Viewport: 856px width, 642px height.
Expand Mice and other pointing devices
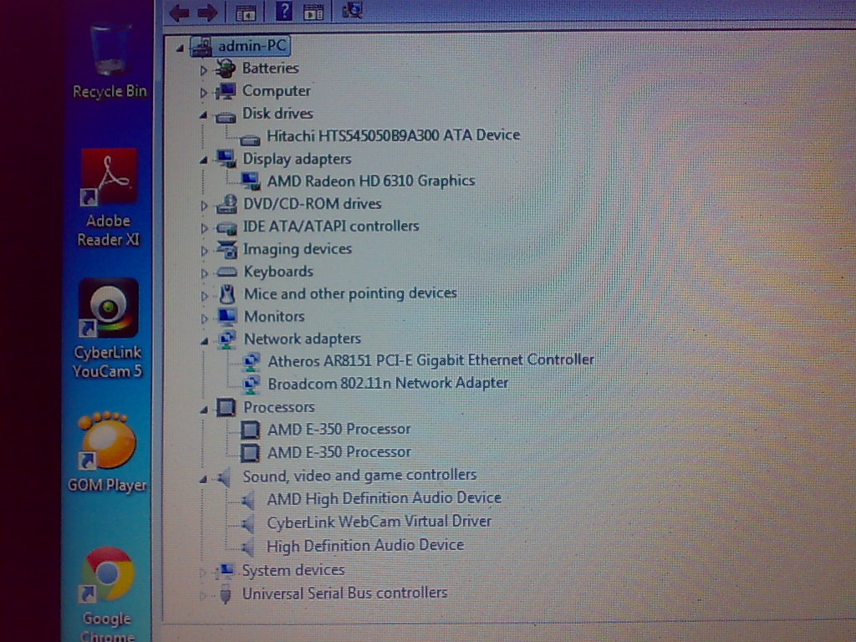pos(203,296)
